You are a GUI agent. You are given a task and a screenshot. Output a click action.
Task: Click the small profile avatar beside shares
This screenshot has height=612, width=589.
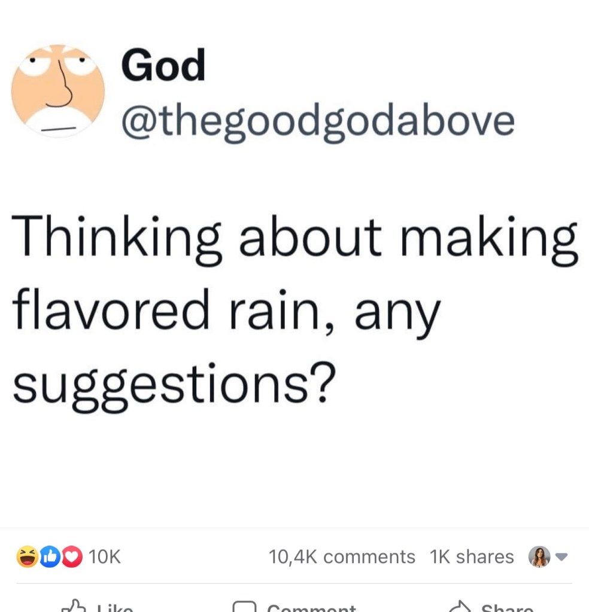tap(538, 557)
